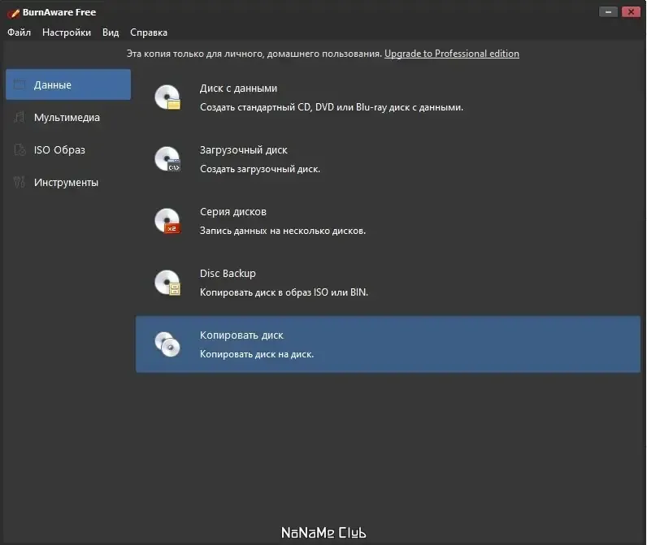Open the Настройки menu
The image size is (647, 545).
pyautogui.click(x=67, y=32)
